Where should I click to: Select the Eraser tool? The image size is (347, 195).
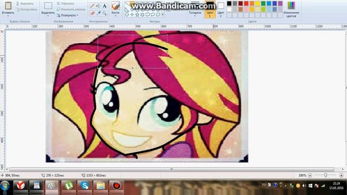point(92,14)
